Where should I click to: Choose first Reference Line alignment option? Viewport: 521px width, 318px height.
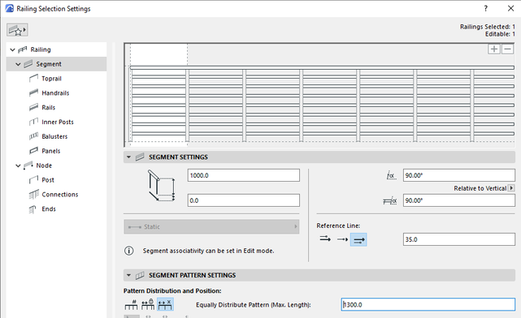[x=325, y=239]
